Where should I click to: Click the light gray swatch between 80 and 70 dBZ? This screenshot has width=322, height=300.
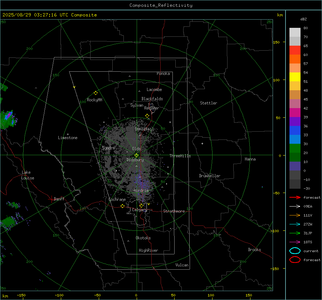click(295, 32)
